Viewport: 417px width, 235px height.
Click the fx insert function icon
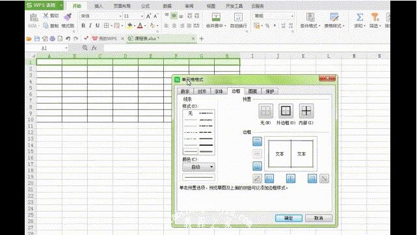[94, 48]
